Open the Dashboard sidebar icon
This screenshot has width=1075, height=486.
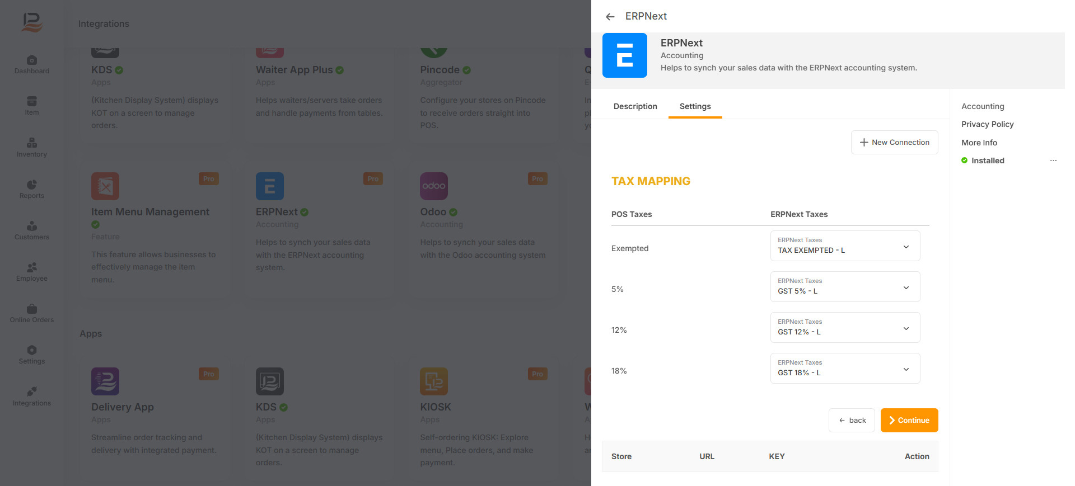pyautogui.click(x=32, y=64)
